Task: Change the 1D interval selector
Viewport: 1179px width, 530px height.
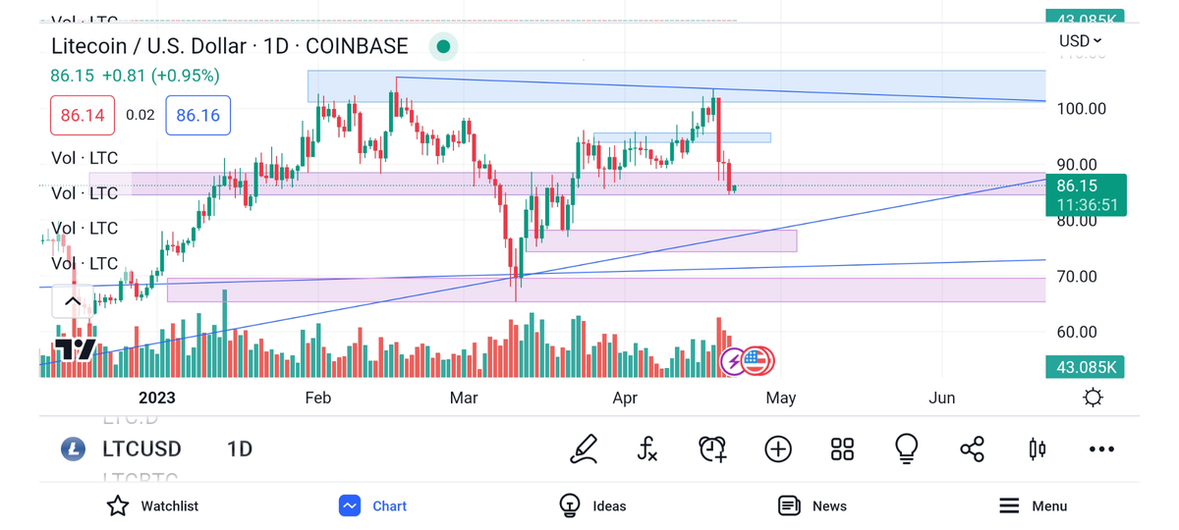Action: (240, 450)
